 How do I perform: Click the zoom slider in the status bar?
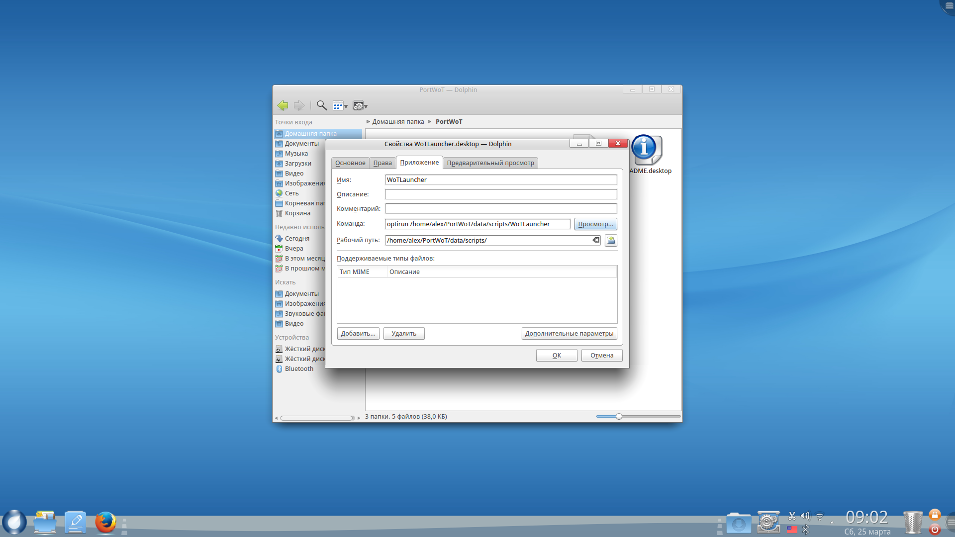pos(619,417)
